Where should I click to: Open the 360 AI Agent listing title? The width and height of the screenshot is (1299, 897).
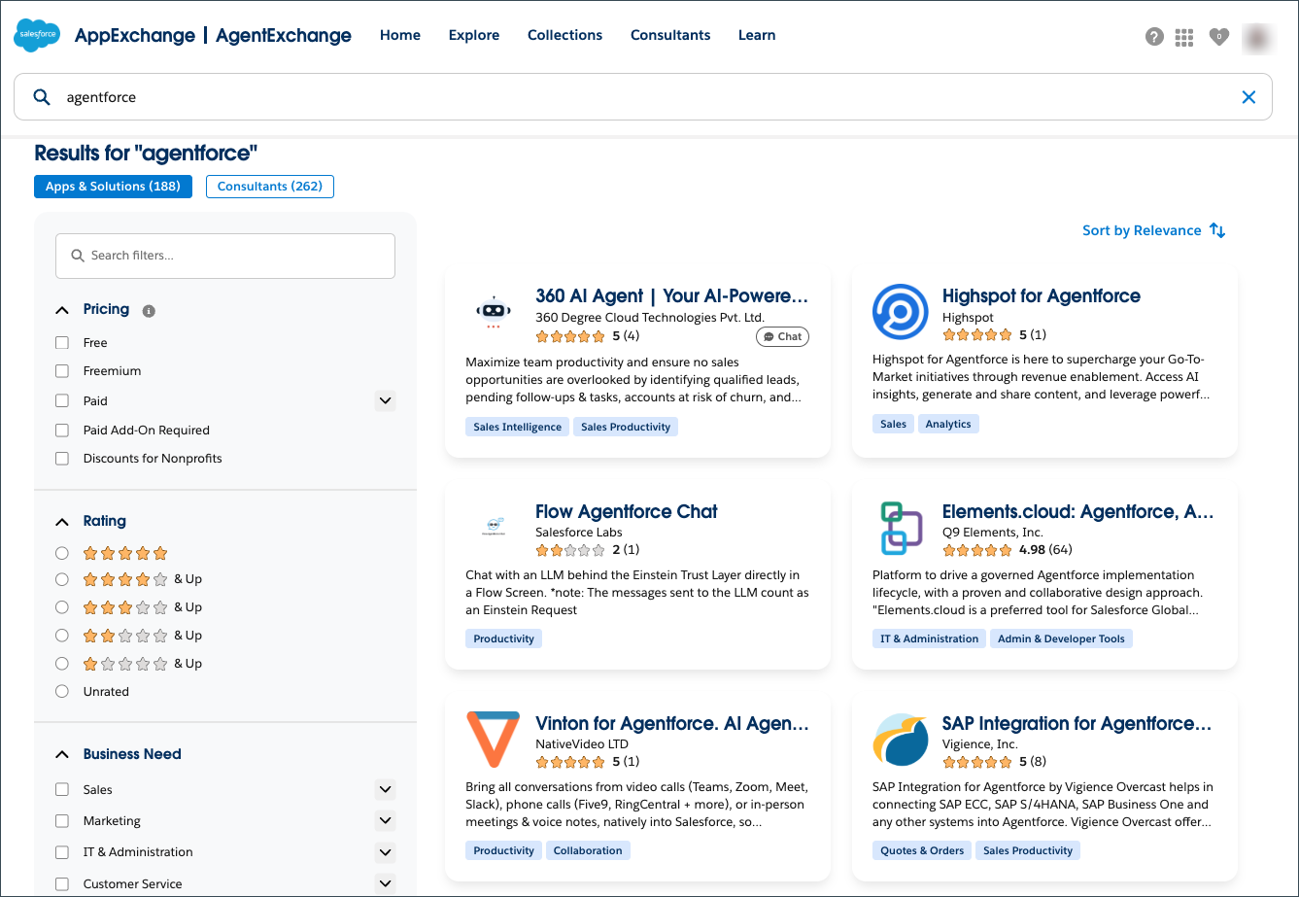[671, 296]
